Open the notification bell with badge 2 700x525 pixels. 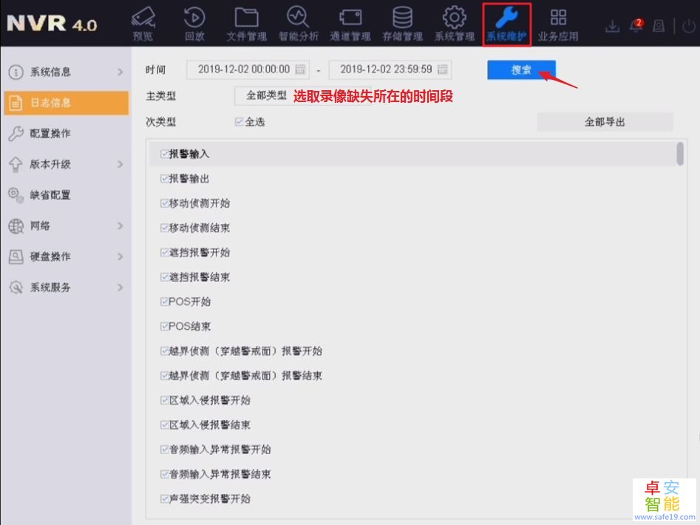click(636, 25)
